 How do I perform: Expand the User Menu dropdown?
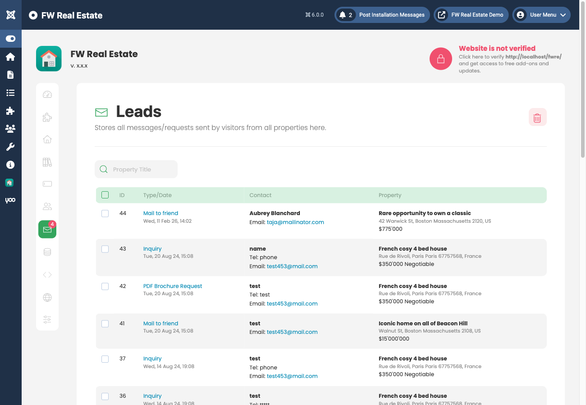click(541, 15)
